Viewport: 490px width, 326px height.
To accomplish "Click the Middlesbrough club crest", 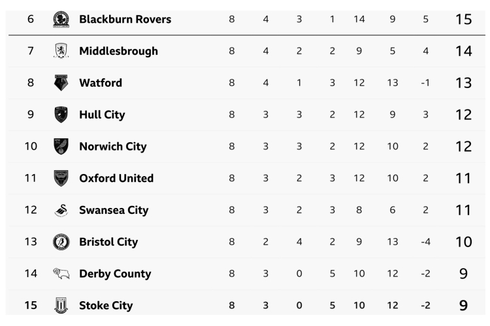I will point(61,51).
